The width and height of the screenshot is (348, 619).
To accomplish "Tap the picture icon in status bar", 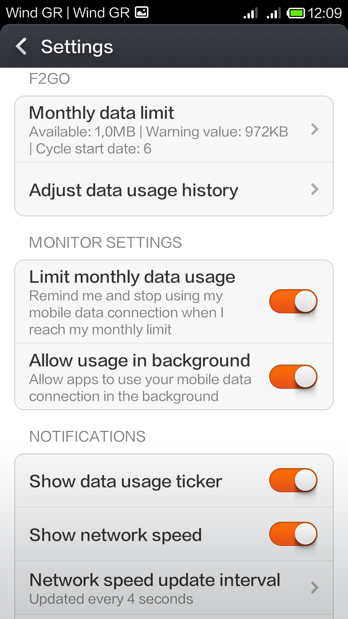I will pos(142,13).
